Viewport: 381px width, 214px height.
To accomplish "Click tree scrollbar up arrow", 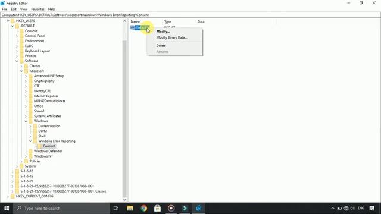I will pyautogui.click(x=124, y=21).
